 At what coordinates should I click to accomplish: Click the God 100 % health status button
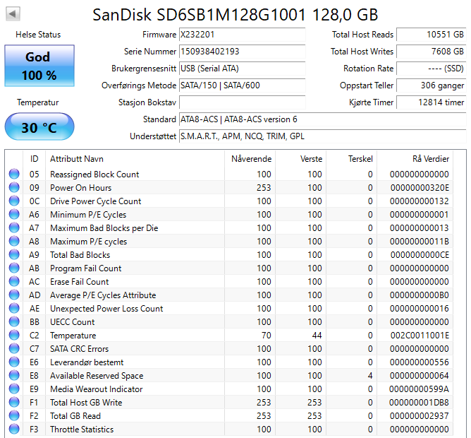(39, 66)
